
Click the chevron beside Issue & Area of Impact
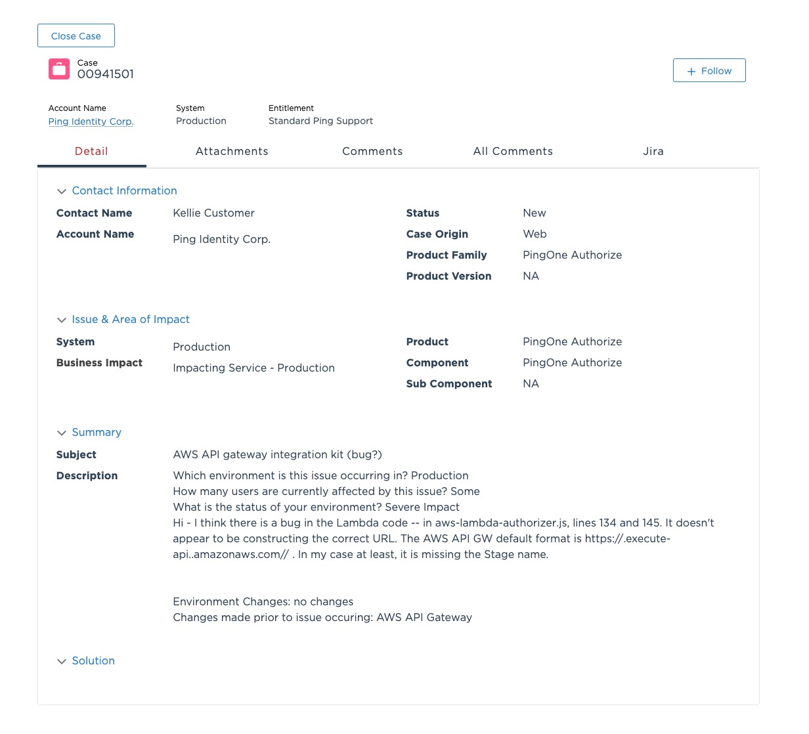(62, 320)
